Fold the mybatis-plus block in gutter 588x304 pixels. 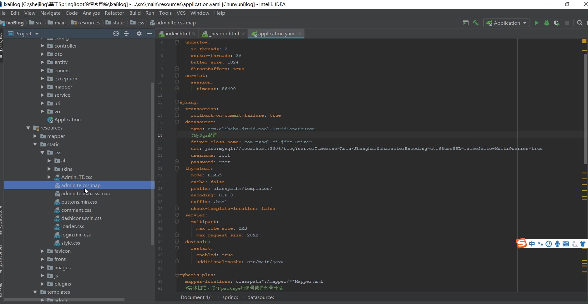click(177, 275)
